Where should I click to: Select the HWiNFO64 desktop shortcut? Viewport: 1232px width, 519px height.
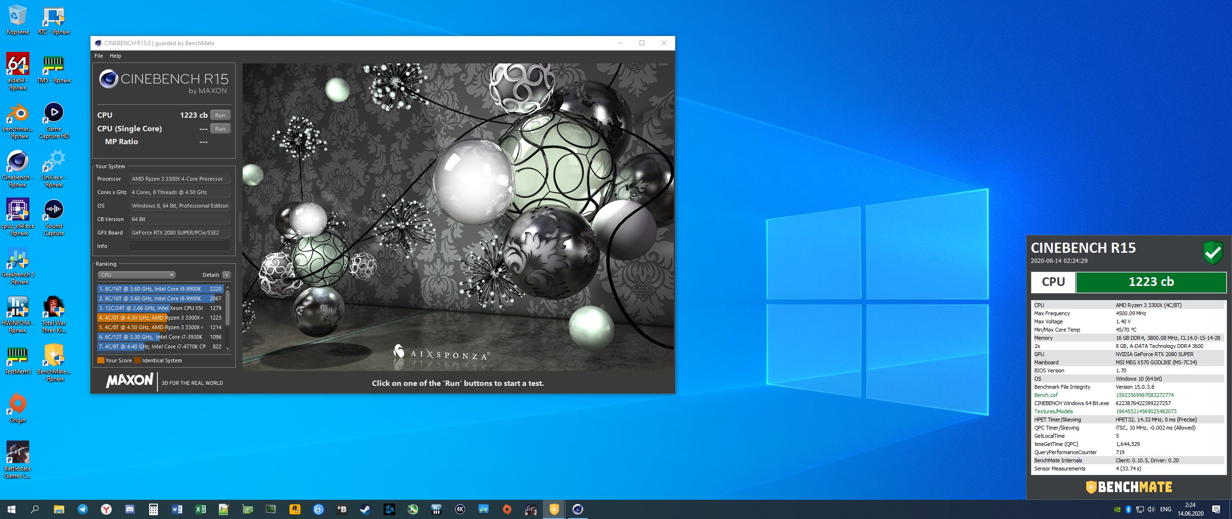tap(18, 315)
